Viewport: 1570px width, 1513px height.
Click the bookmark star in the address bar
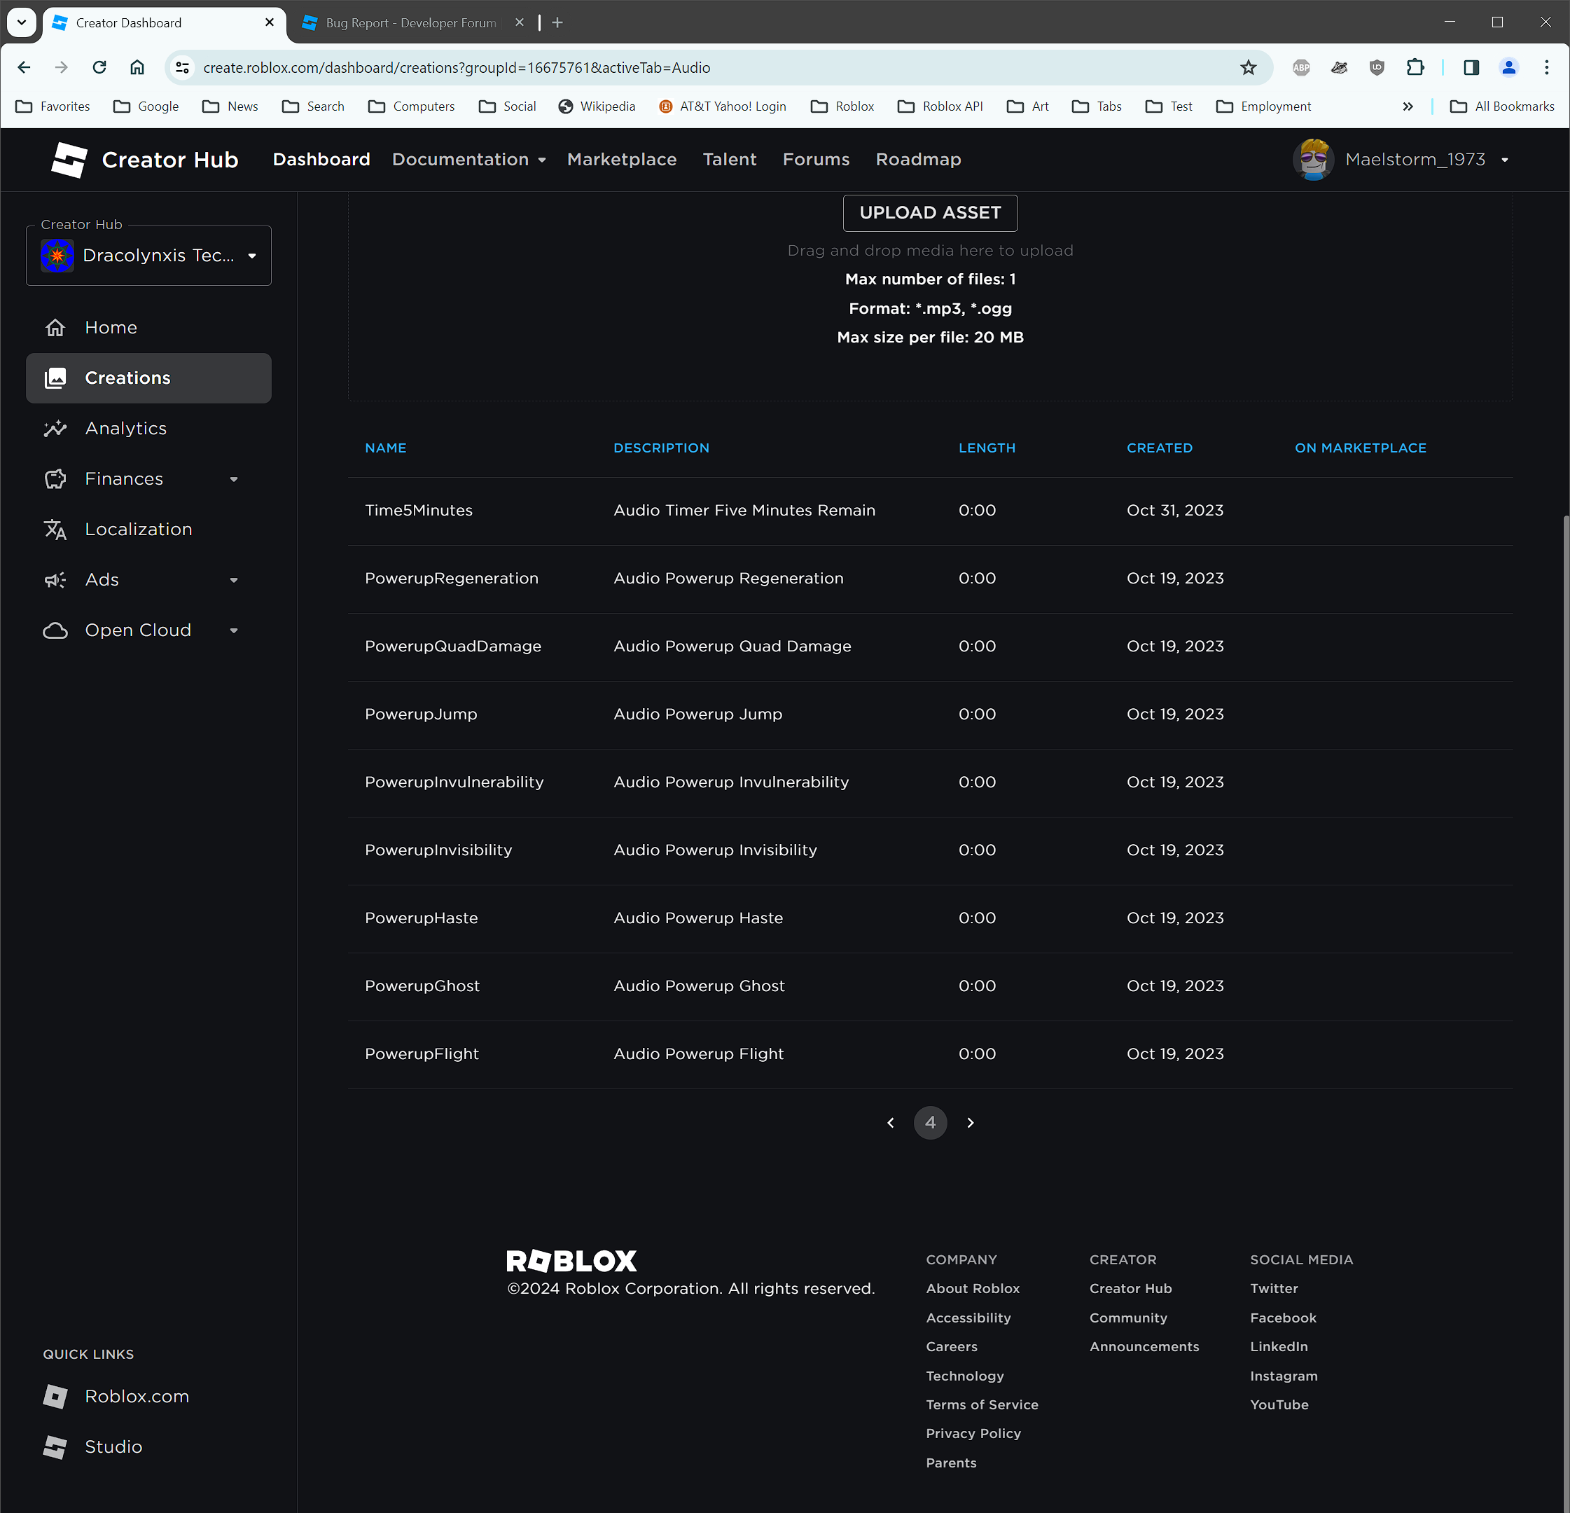tap(1249, 67)
